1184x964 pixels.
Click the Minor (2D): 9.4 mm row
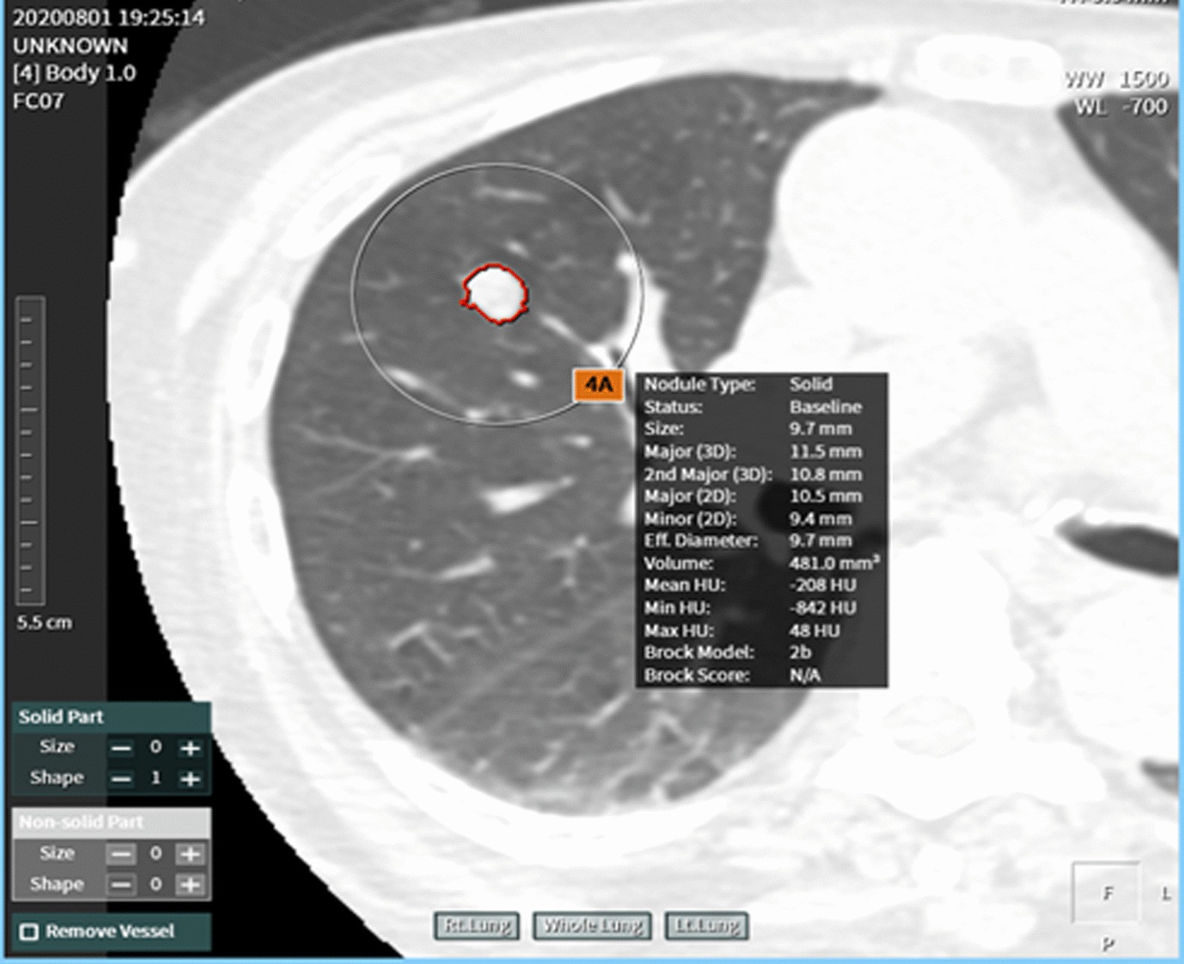tap(761, 518)
